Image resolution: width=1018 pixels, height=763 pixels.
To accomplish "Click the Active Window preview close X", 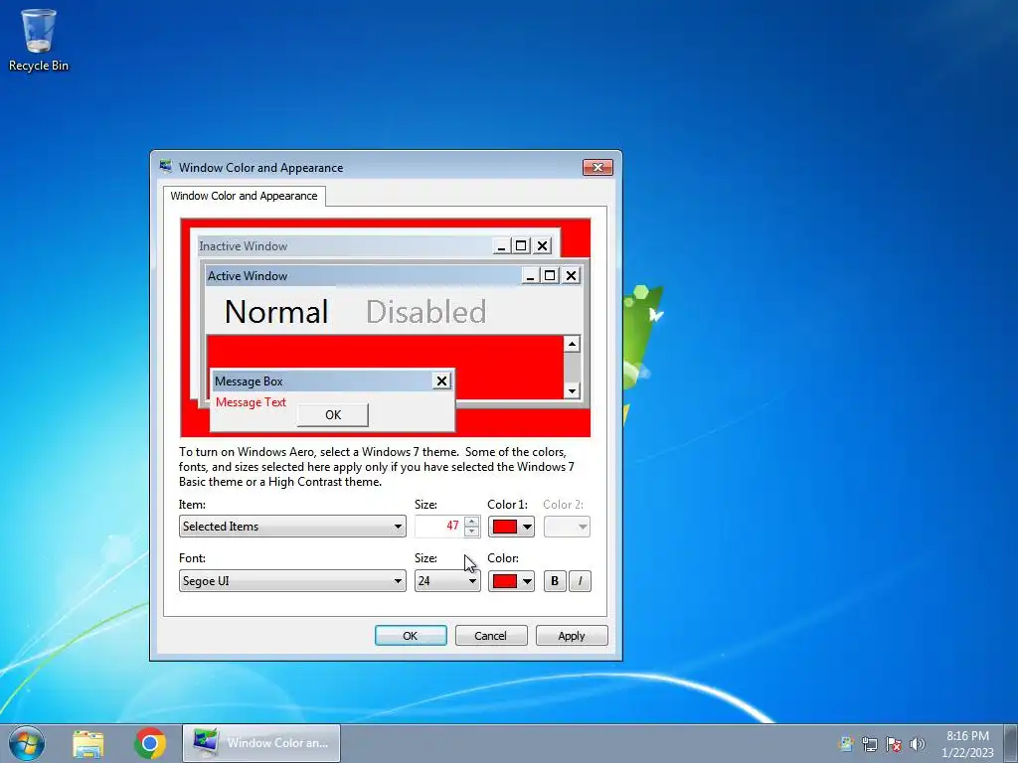I will [x=571, y=276].
